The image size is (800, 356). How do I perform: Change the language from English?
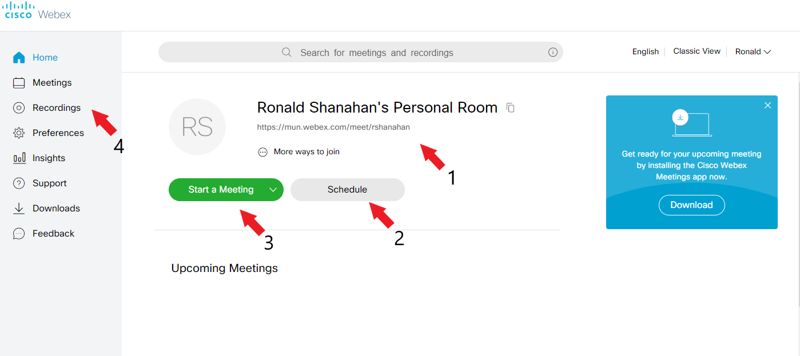(x=645, y=51)
